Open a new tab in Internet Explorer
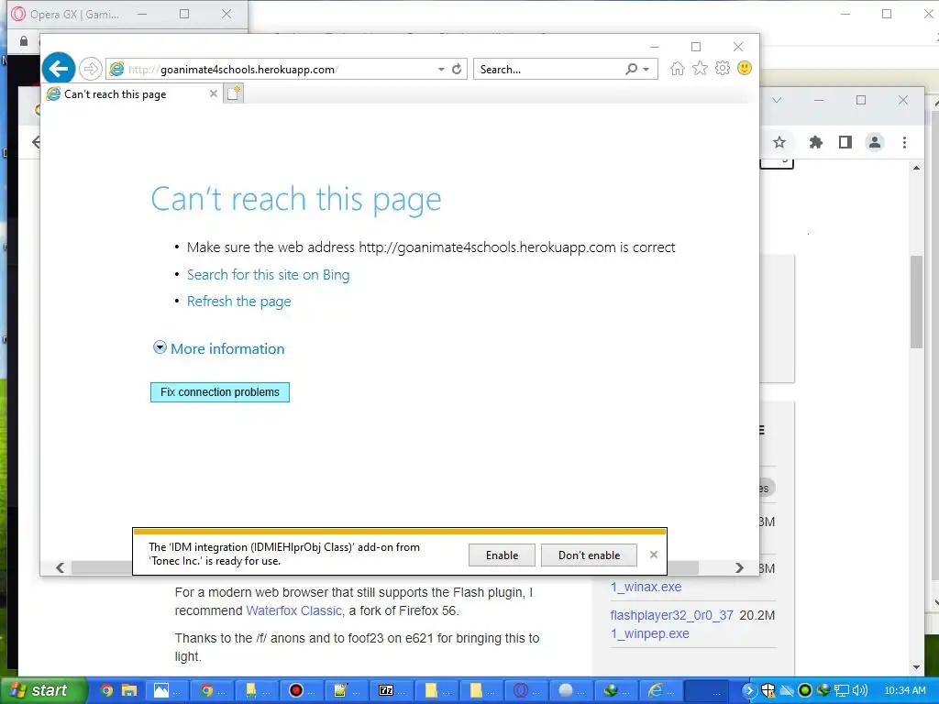939x704 pixels. point(234,93)
